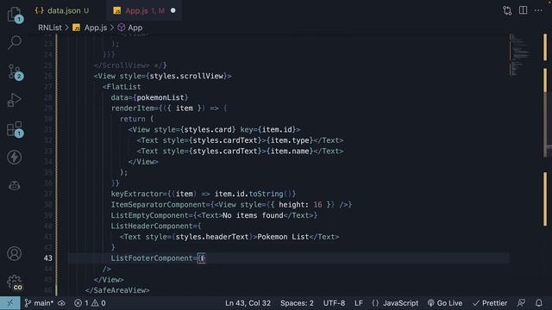Image resolution: width=552 pixels, height=310 pixels.
Task: Open the notifications bell
Action: point(538,303)
